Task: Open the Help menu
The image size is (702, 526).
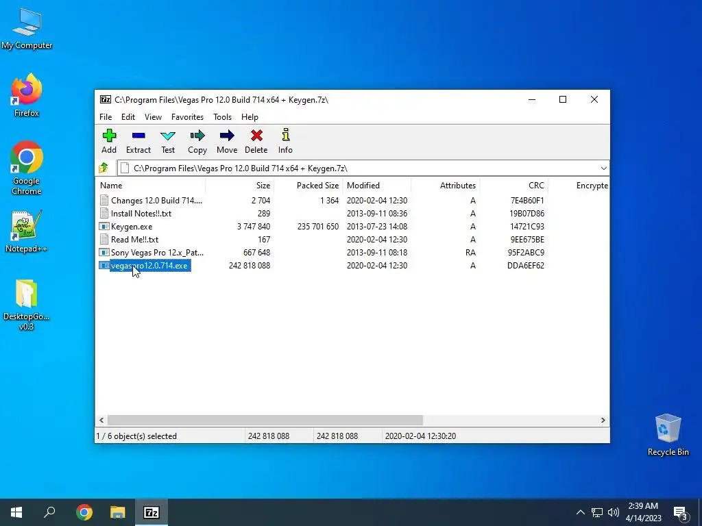Action: point(250,116)
